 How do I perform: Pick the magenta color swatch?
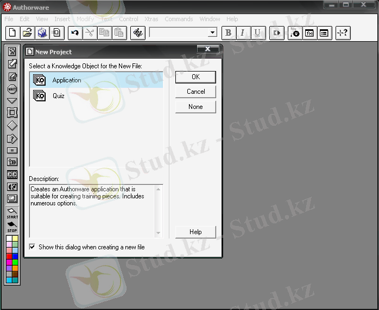pyautogui.click(x=9, y=262)
